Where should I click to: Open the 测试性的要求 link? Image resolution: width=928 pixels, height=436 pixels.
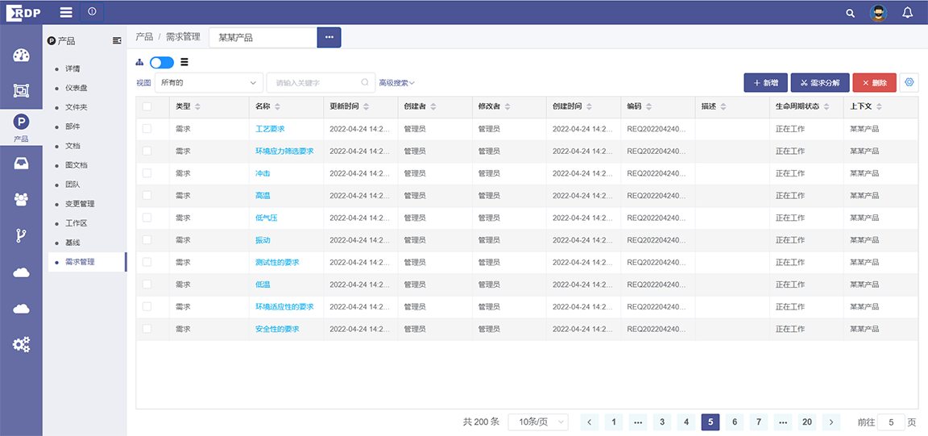click(x=278, y=263)
